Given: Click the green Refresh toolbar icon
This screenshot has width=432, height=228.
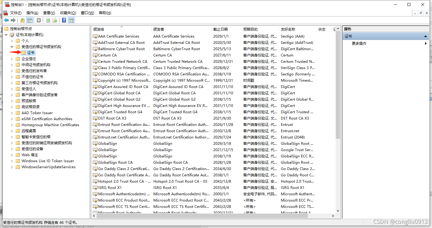Looking at the screenshot, I should tap(48, 20).
